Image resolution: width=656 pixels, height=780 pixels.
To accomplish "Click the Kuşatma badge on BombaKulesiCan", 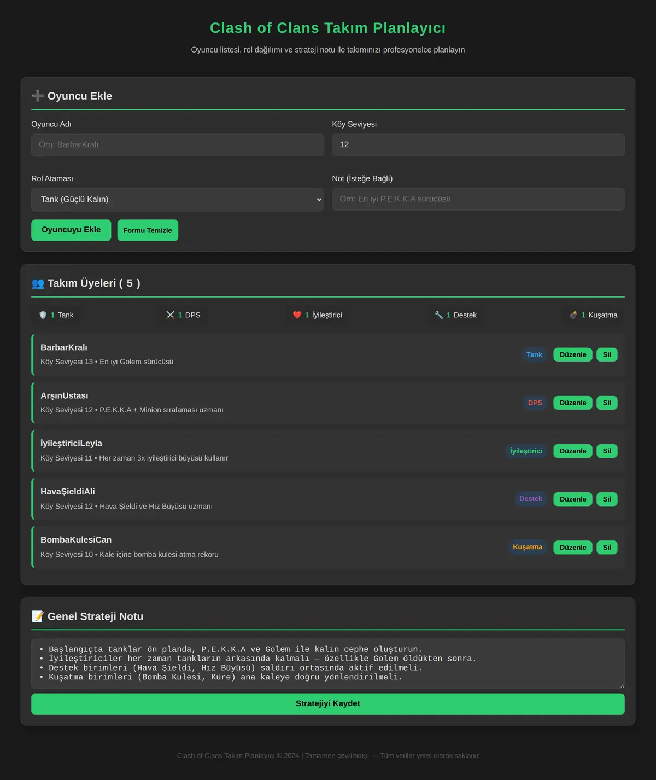I will tap(528, 547).
